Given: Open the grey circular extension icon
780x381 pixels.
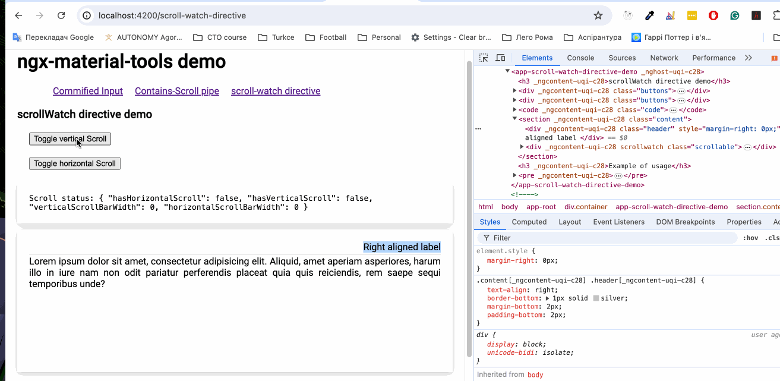Looking at the screenshot, I should tap(628, 15).
